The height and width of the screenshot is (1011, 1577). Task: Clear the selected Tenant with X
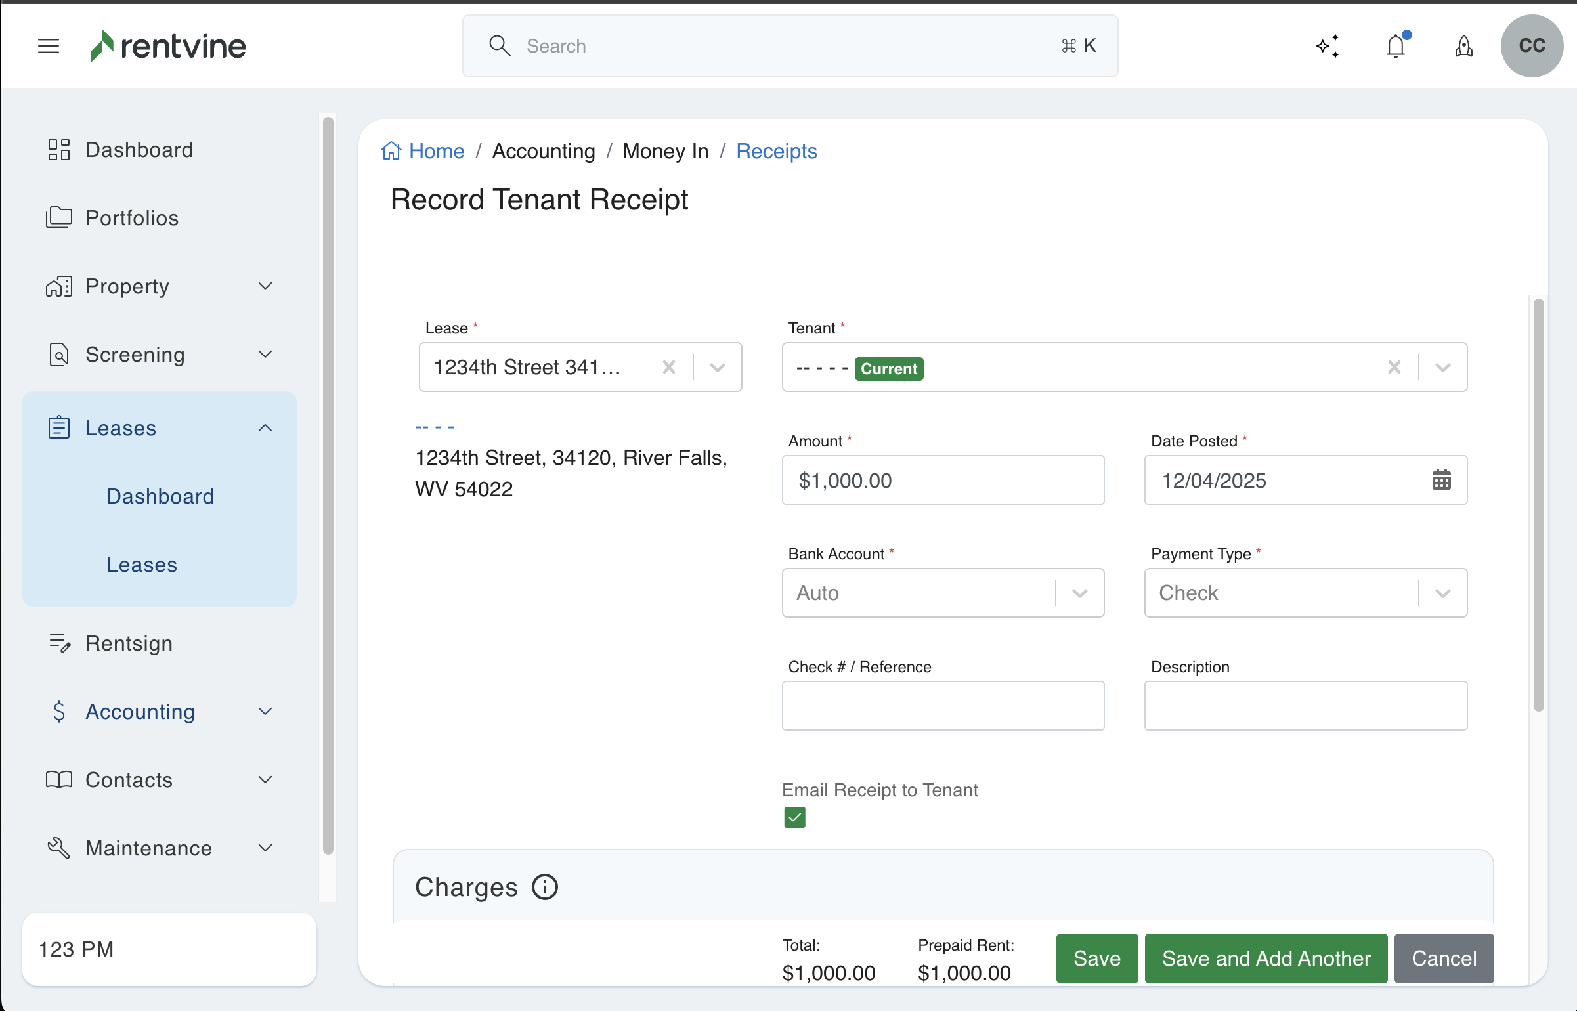click(1394, 367)
